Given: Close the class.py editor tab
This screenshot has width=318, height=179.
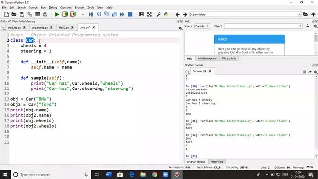Looking at the screenshot, I should pos(94,27).
